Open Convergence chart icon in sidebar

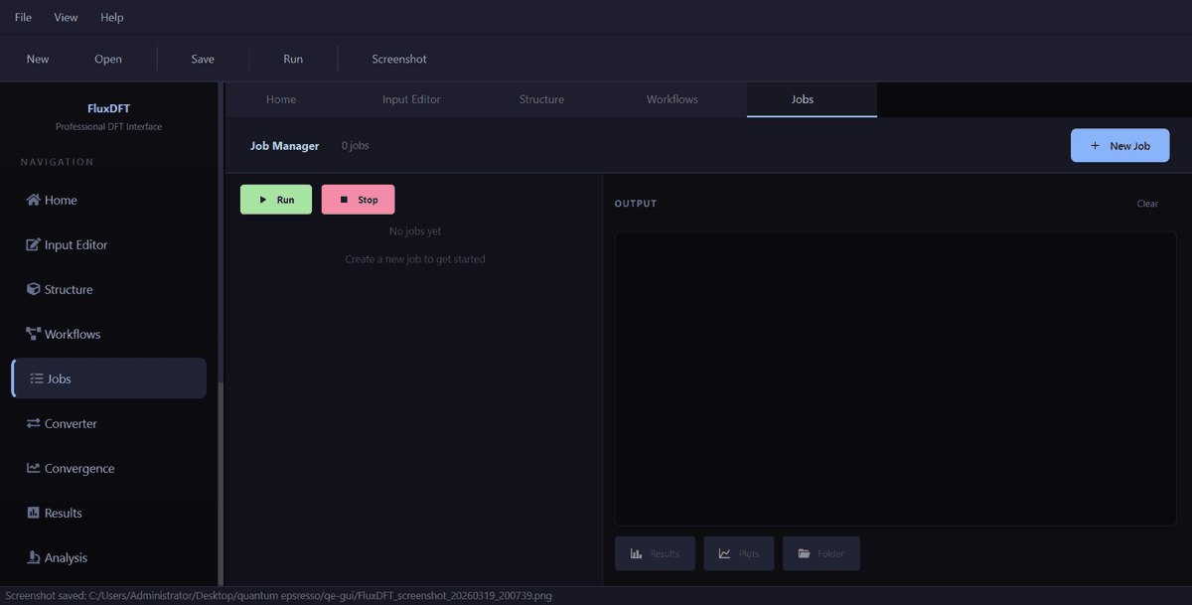pos(34,468)
